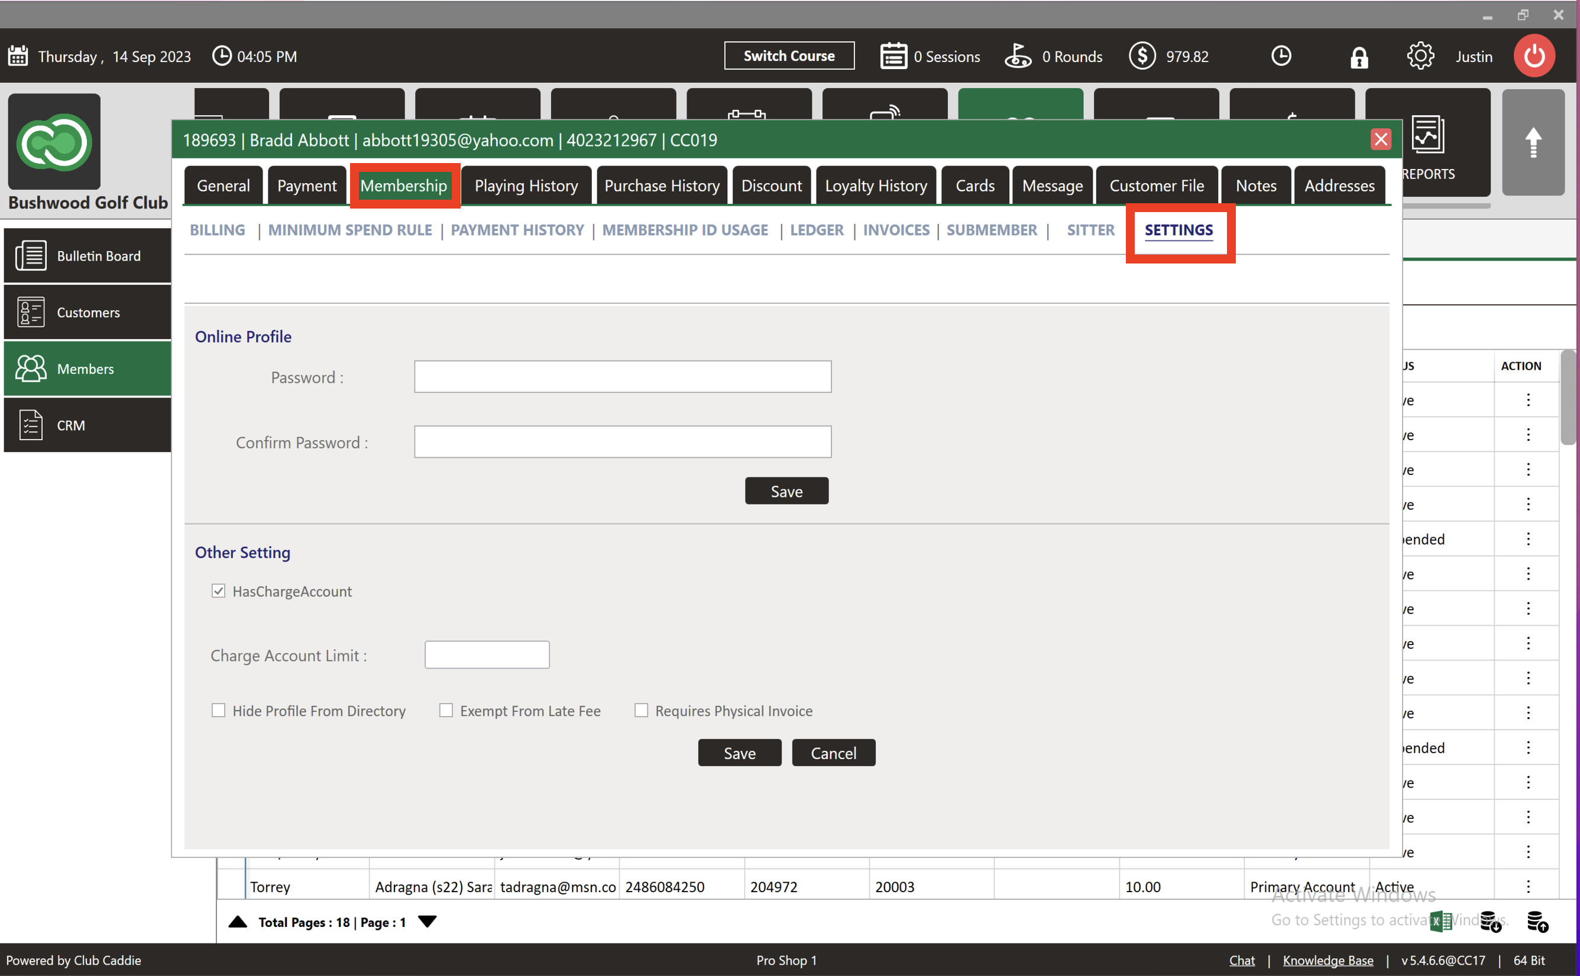
Task: Check Exempt From Late Fee
Action: tap(446, 710)
